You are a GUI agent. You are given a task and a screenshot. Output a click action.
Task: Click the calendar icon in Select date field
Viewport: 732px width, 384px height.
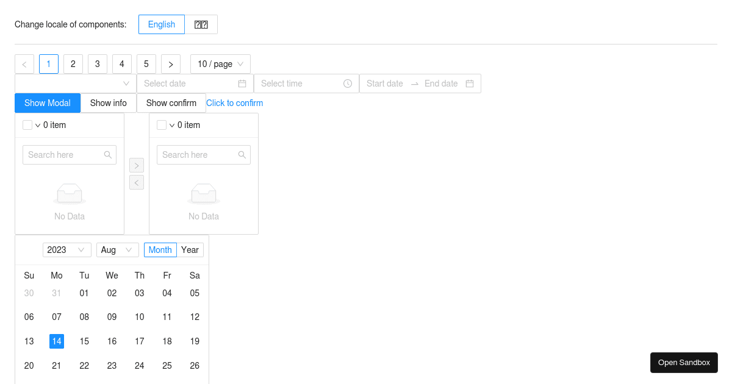point(242,84)
